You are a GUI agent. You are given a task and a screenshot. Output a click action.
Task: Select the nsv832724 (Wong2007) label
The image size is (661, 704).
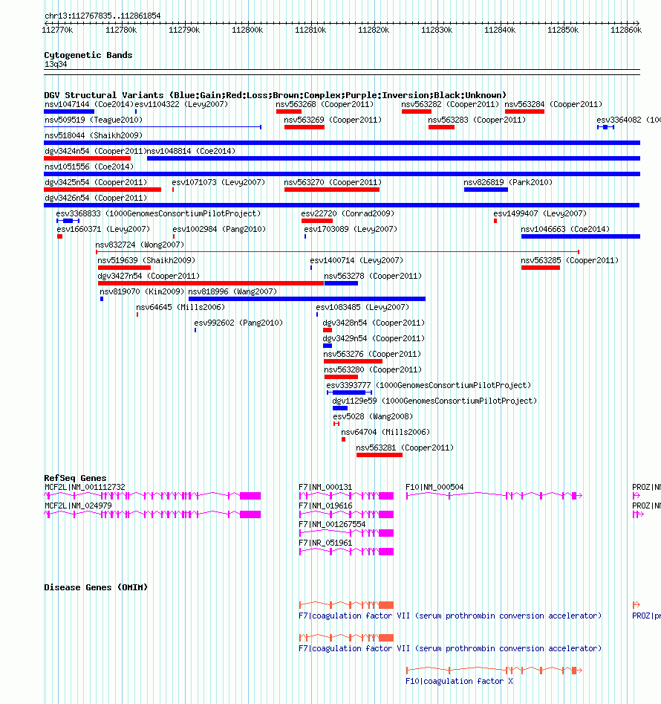coord(140,245)
